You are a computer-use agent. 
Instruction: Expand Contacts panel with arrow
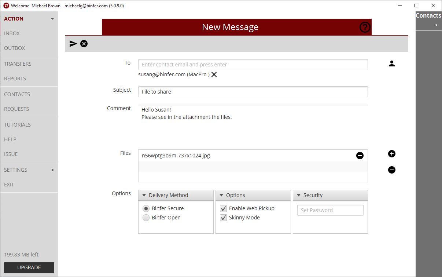point(436,25)
